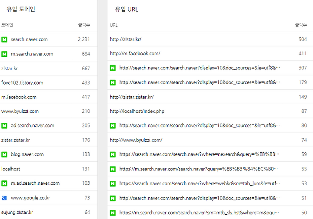Click the 유입 도메인 panel title
Viewport: 313px width, 219px height.
tap(21, 9)
